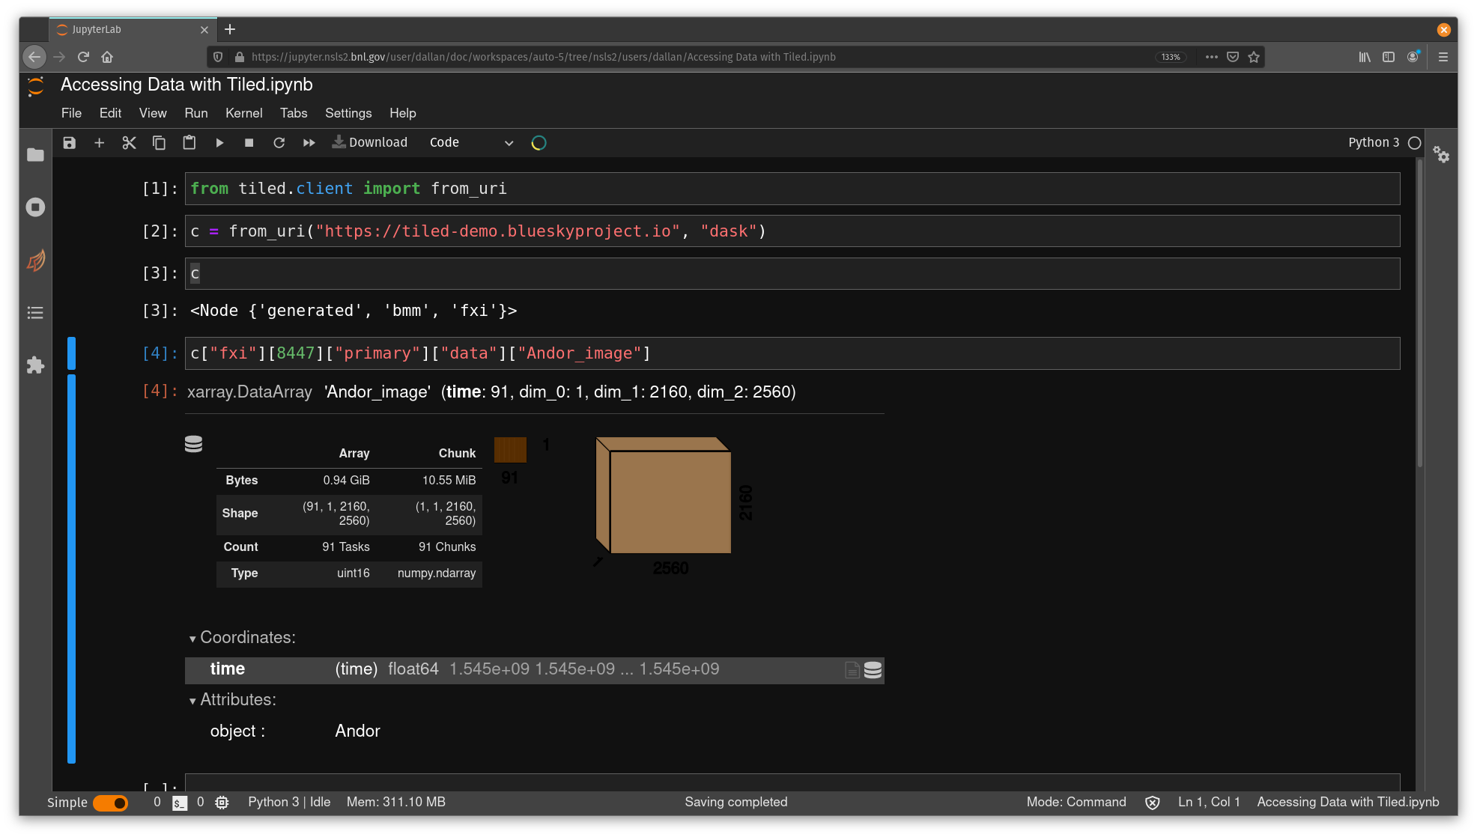
Task: Open the Settings menu
Action: coord(348,113)
